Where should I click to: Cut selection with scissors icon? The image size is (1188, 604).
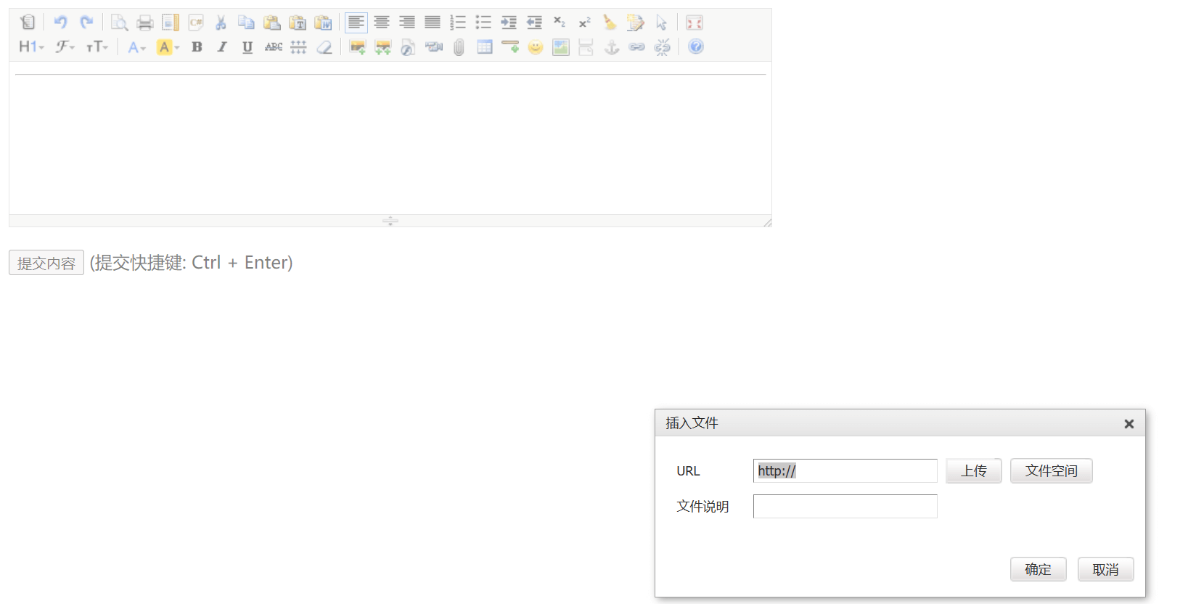pos(221,23)
